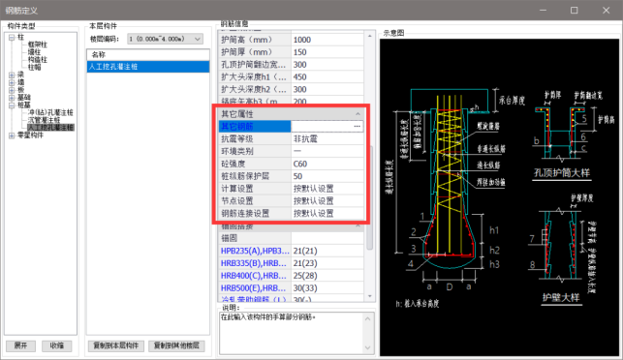The height and width of the screenshot is (360, 623).
Task: Select 框架柱 in component tree
Action: (38, 45)
